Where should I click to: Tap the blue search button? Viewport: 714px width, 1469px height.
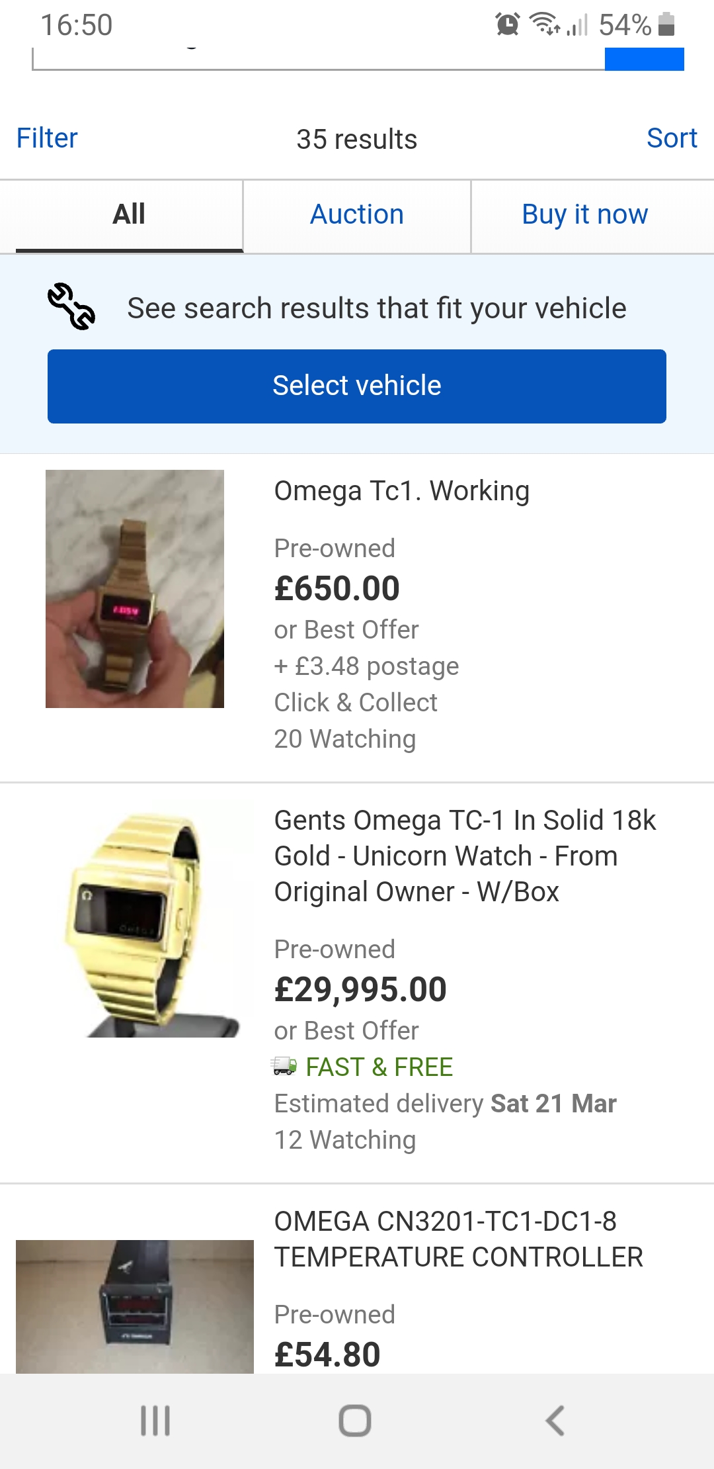[x=644, y=60]
